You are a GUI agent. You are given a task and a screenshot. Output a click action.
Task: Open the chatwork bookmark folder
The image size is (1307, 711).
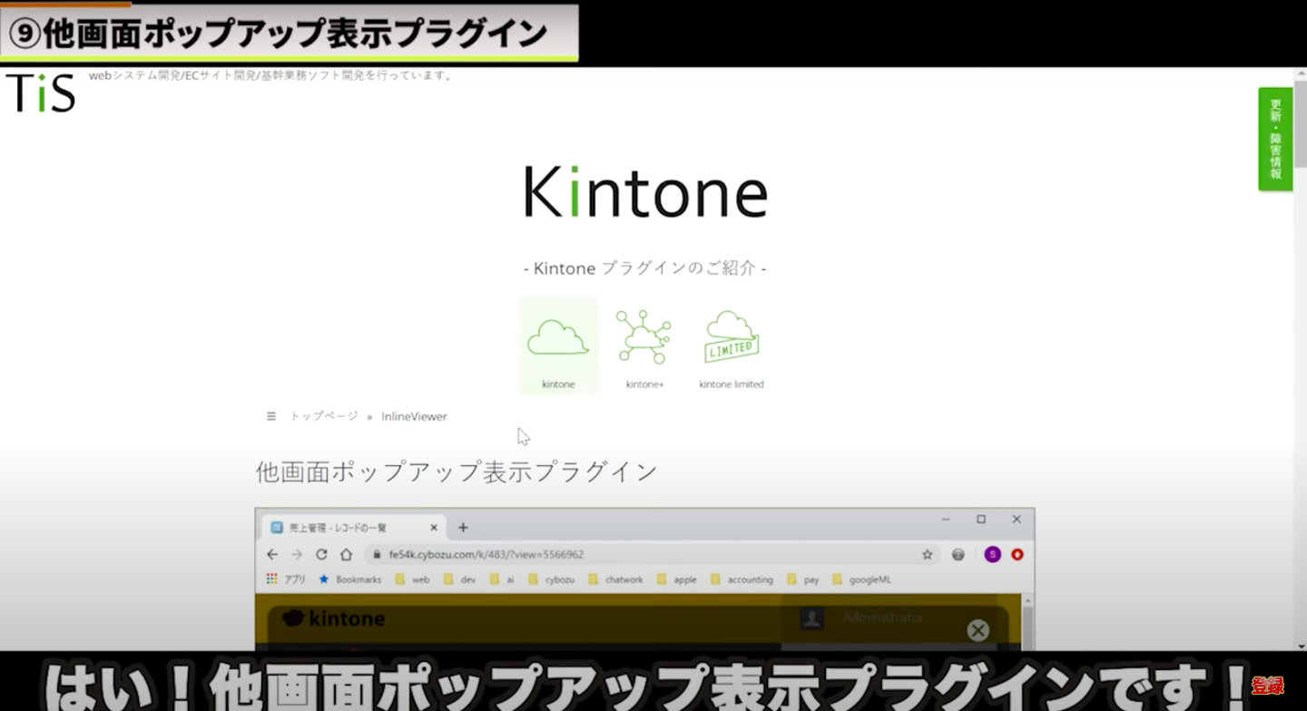(616, 580)
